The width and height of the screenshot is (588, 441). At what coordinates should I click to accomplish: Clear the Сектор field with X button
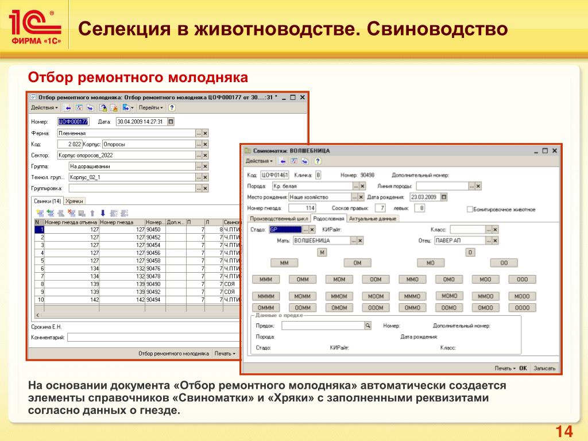205,155
